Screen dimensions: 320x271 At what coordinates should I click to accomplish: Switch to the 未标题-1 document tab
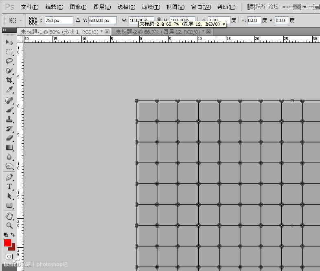coord(61,31)
